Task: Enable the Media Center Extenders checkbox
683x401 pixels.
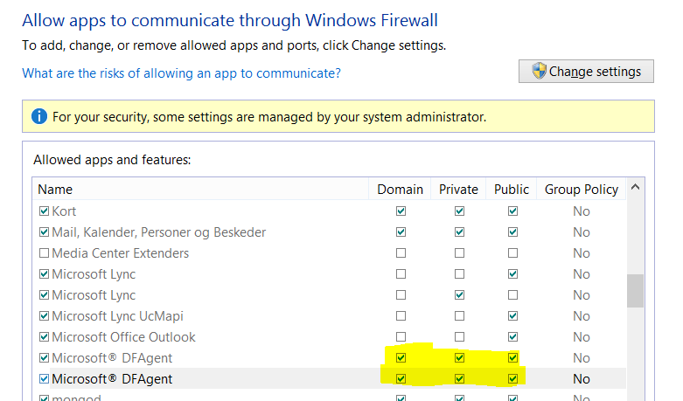Action: (x=45, y=253)
